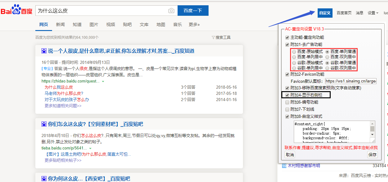This screenshot has width=388, height=182.
Task: Open result 说一个人很皮,是什么意思
Action: 121,51
